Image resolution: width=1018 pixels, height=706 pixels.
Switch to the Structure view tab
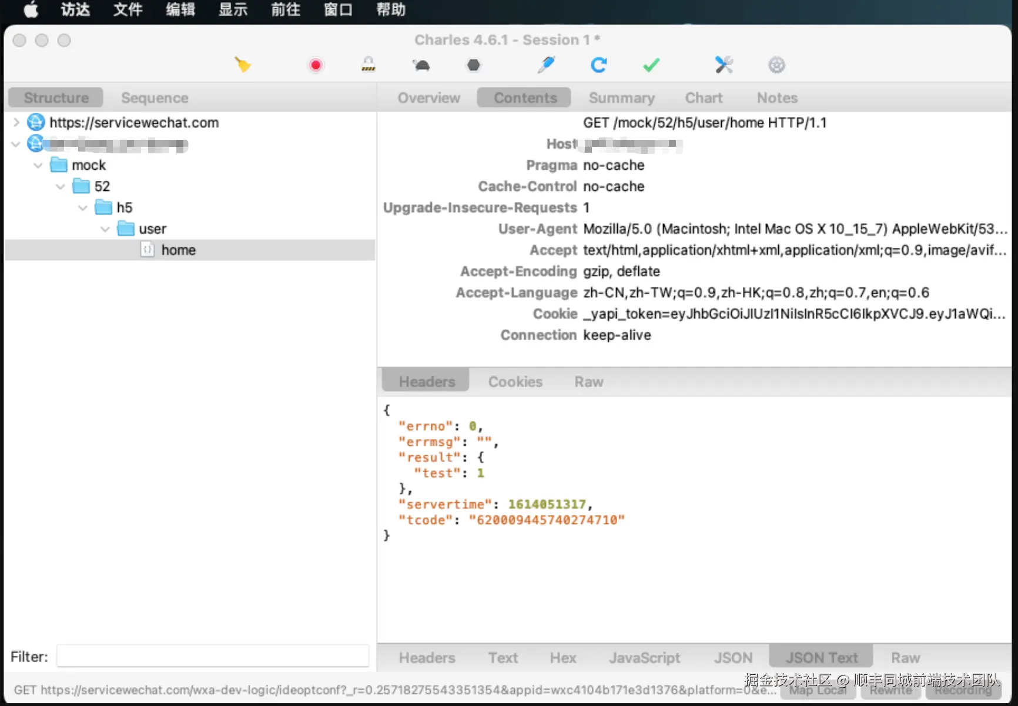[x=56, y=98]
